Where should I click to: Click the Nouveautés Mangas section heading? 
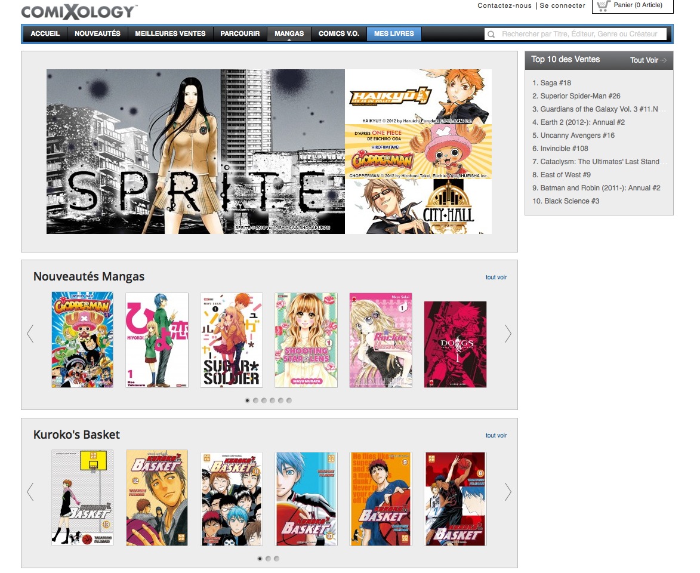pyautogui.click(x=89, y=277)
